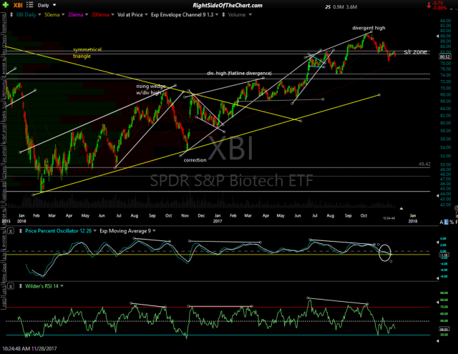Image resolution: width=458 pixels, height=354 pixels.
Task: Click the XBI ticker symbol field
Action: [18, 5]
